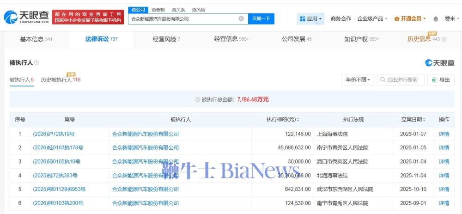Select the 历史被执行人 116 sub-tab

(61, 80)
